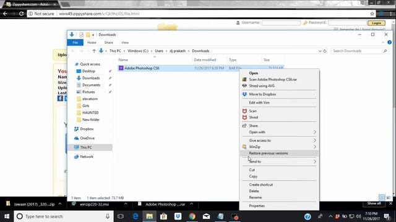The height and width of the screenshot is (222, 396).
Task: Open the File tab in Explorer
Action: click(x=75, y=43)
